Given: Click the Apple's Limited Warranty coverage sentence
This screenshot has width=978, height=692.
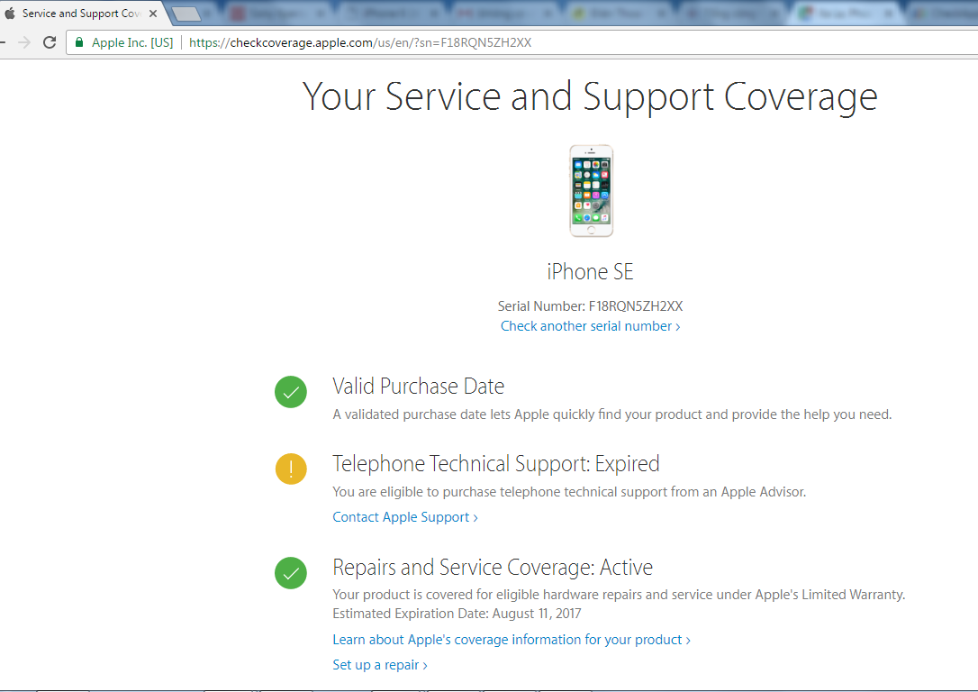Looking at the screenshot, I should pyautogui.click(x=619, y=595).
